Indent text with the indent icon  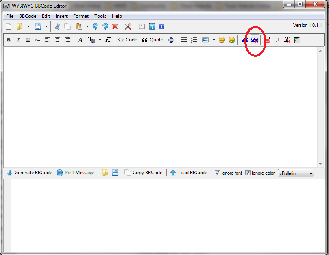click(x=38, y=40)
